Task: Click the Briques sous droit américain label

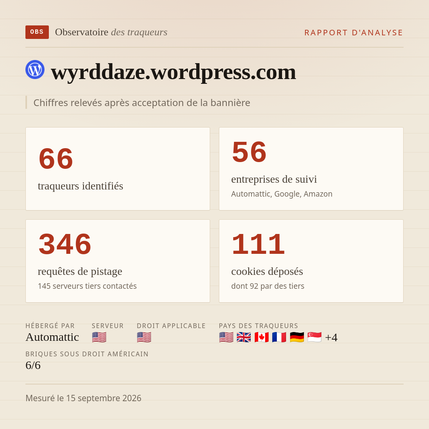Action: (87, 354)
